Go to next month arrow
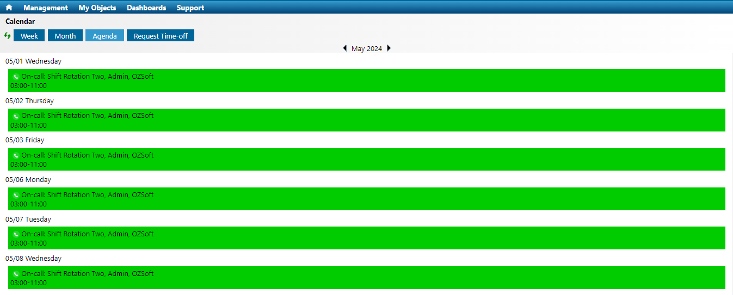Image resolution: width=733 pixels, height=295 pixels. click(389, 48)
